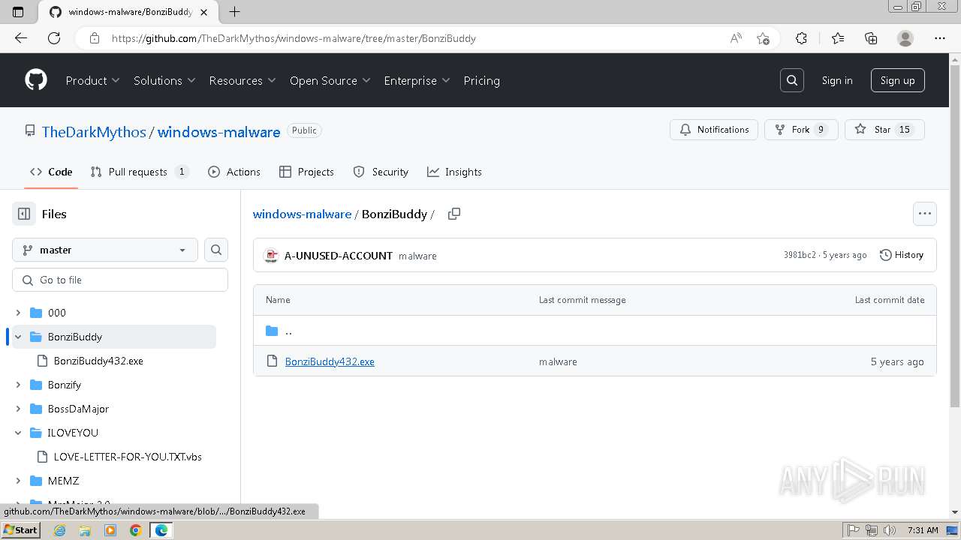Click the TheDarkMythos owner link
Viewport: 961px width, 540px height.
(94, 132)
